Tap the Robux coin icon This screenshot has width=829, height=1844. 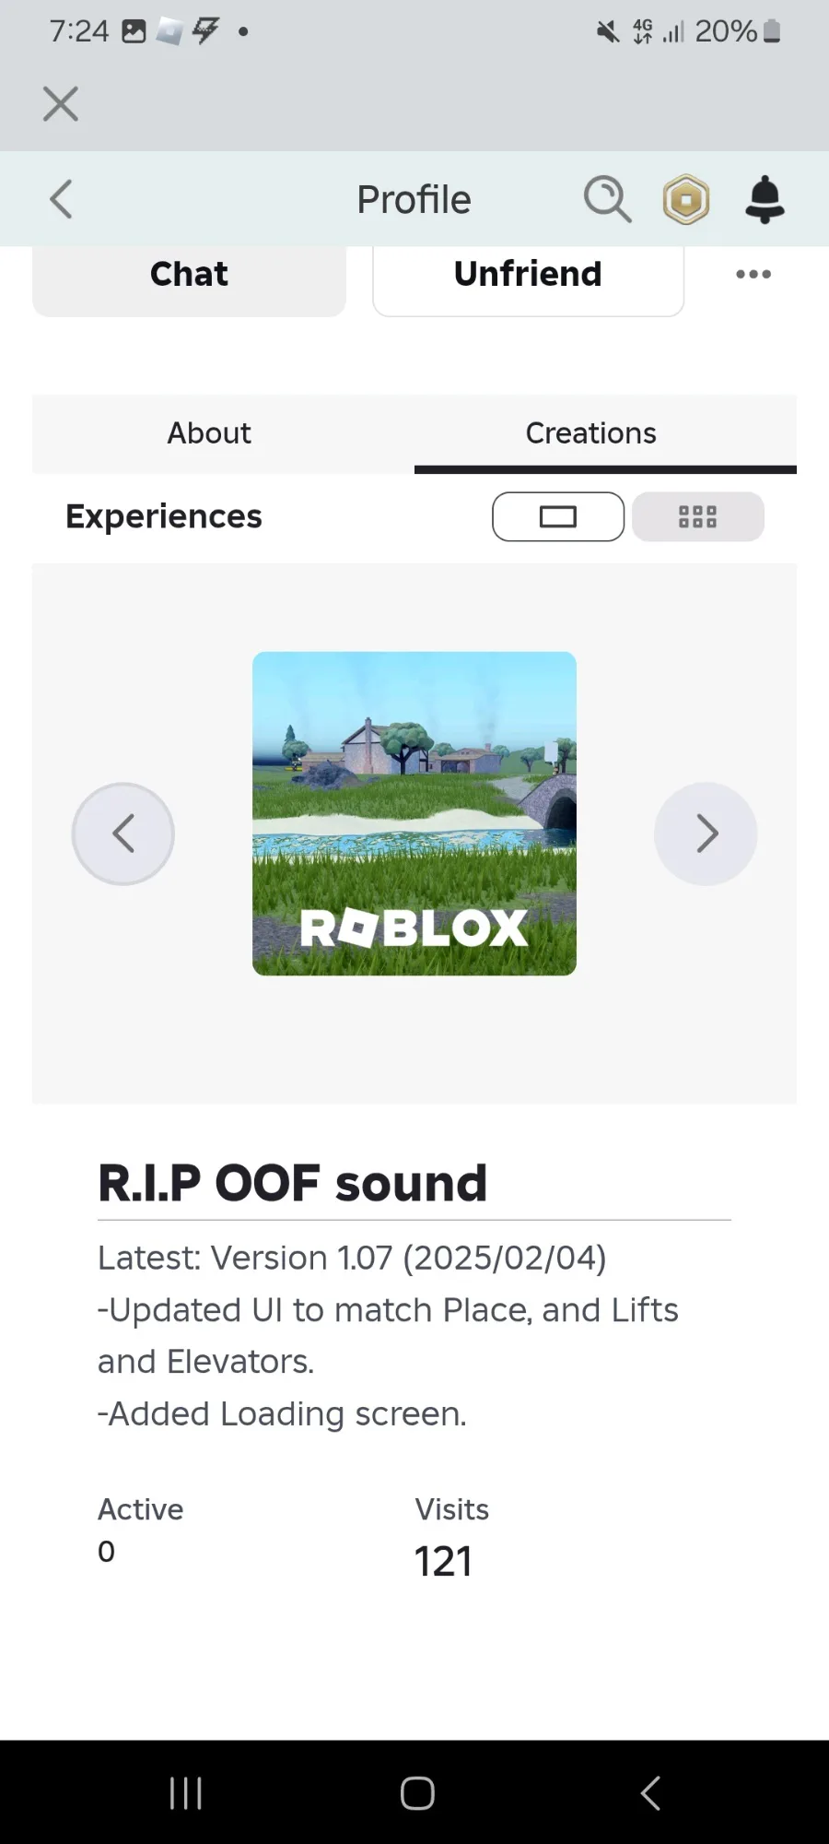point(686,199)
